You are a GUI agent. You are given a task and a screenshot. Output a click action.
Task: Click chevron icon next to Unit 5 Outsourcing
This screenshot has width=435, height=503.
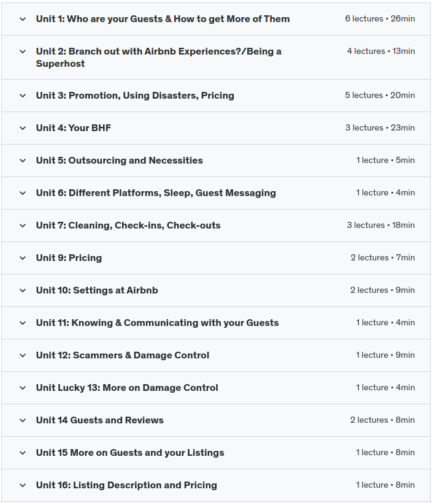point(23,161)
